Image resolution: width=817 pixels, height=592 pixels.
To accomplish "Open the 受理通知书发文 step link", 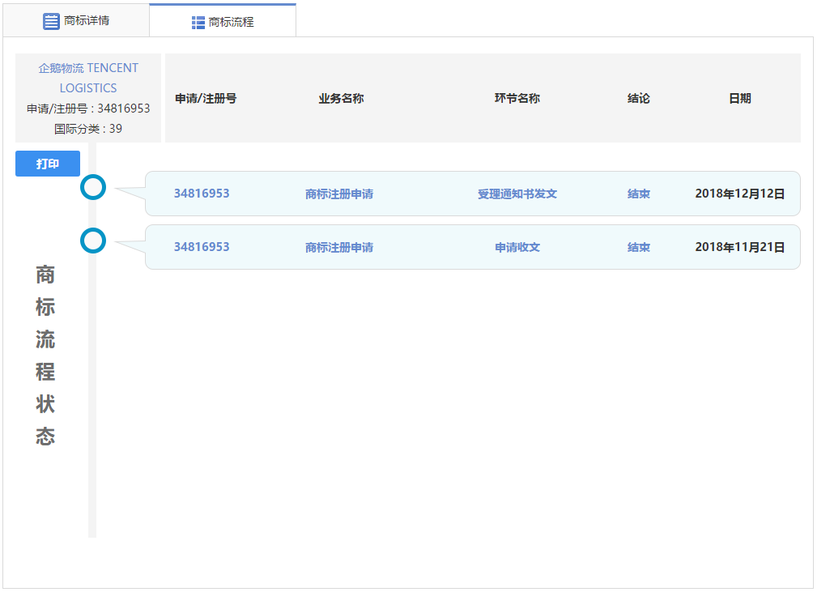I will (517, 194).
